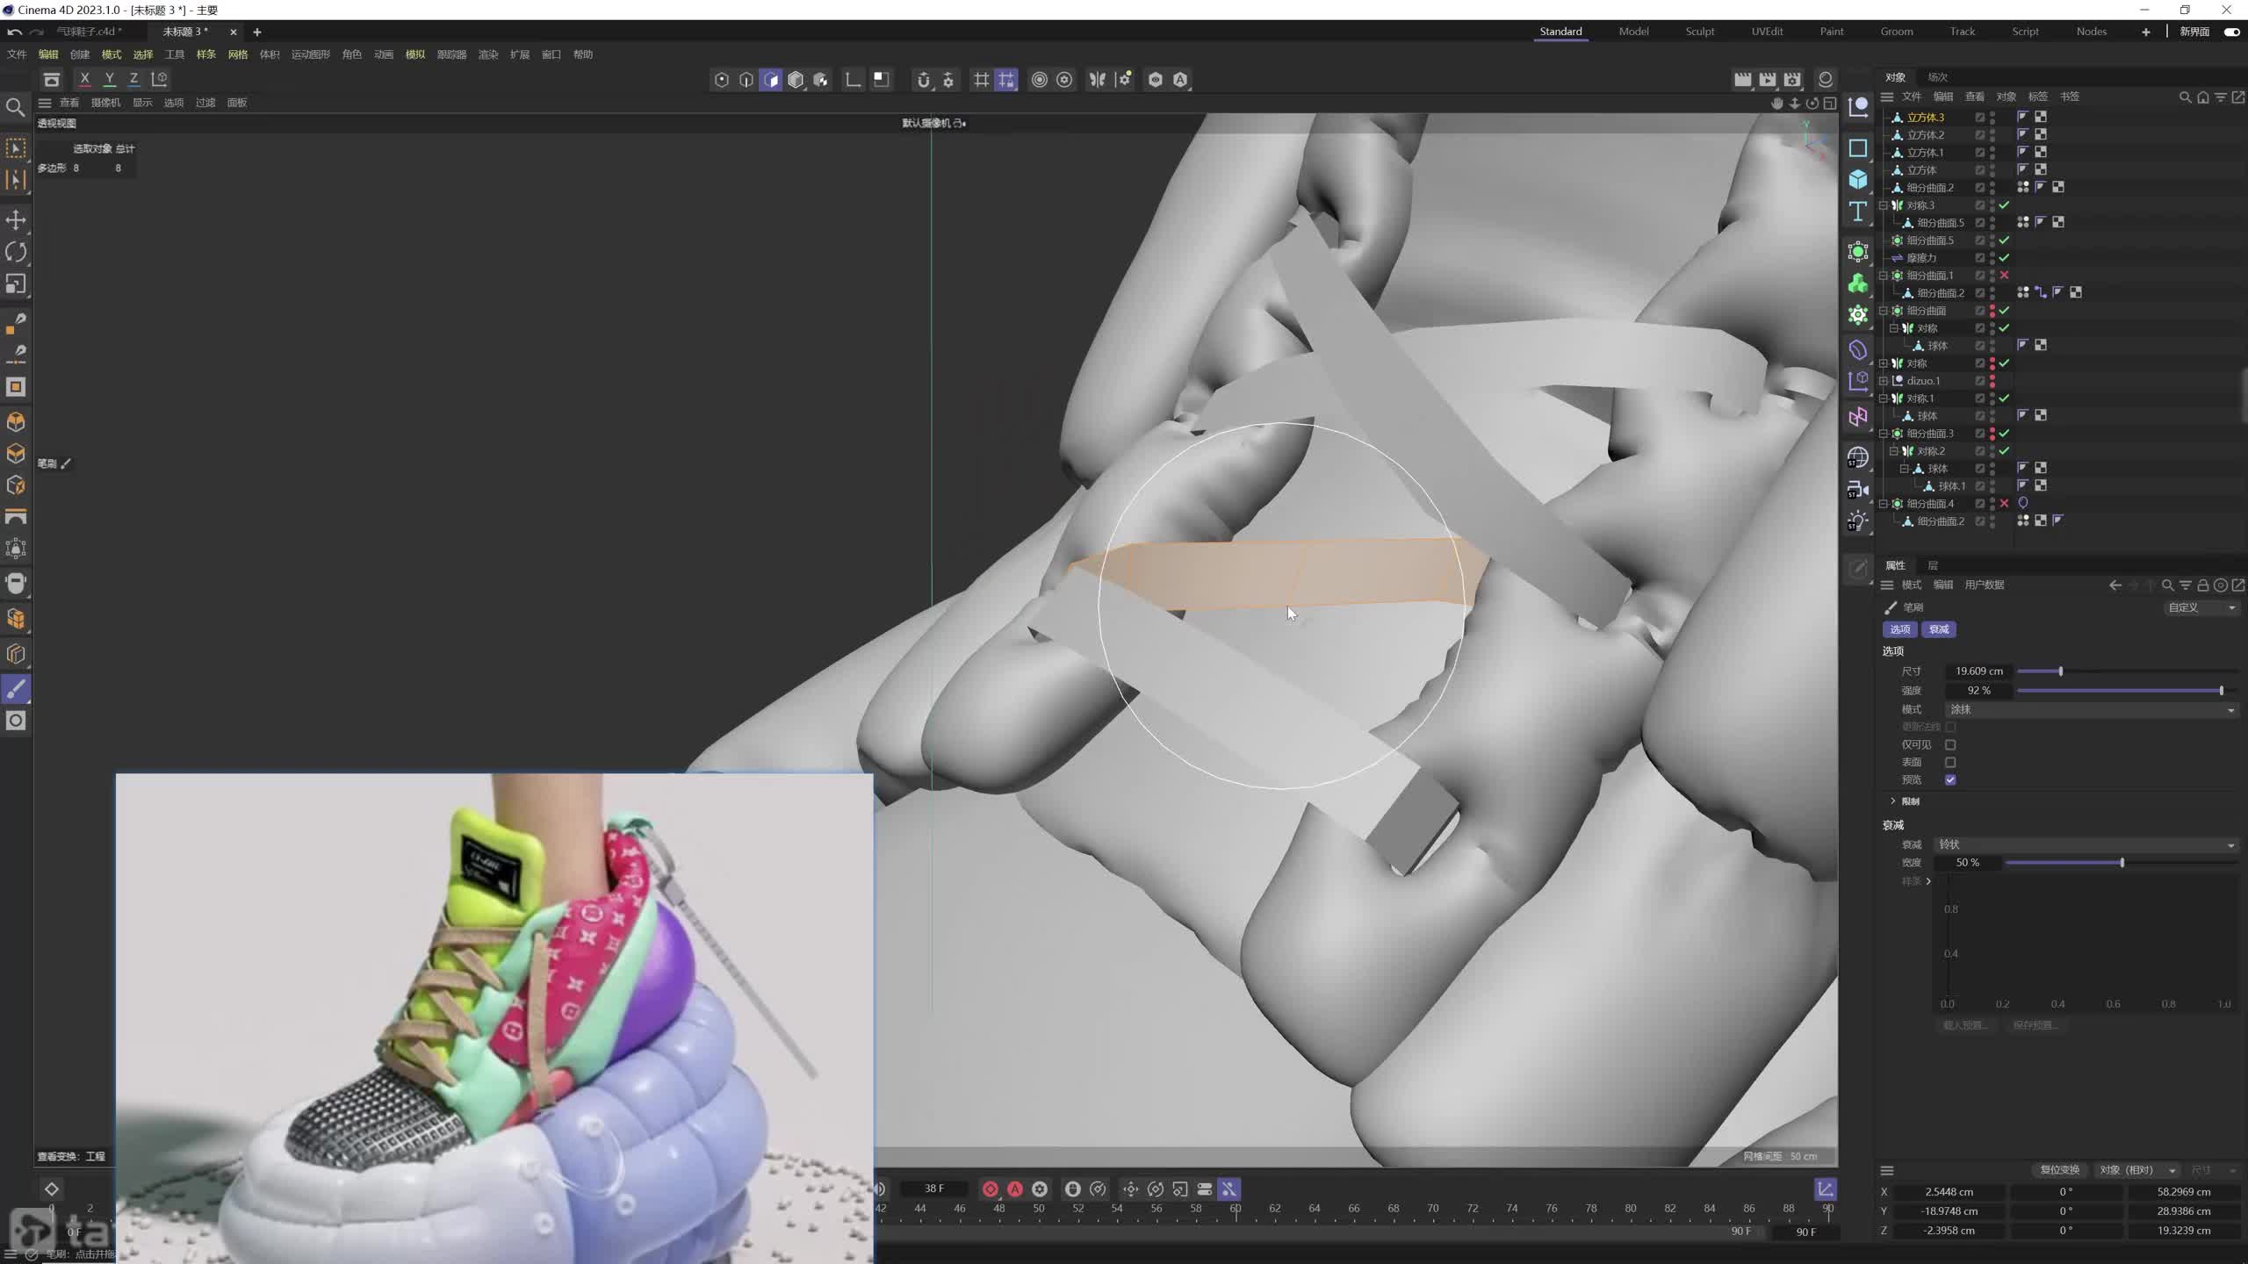Screen dimensions: 2248x1264
Task: Toggle the Z axis lock icon
Action: pos(133,79)
